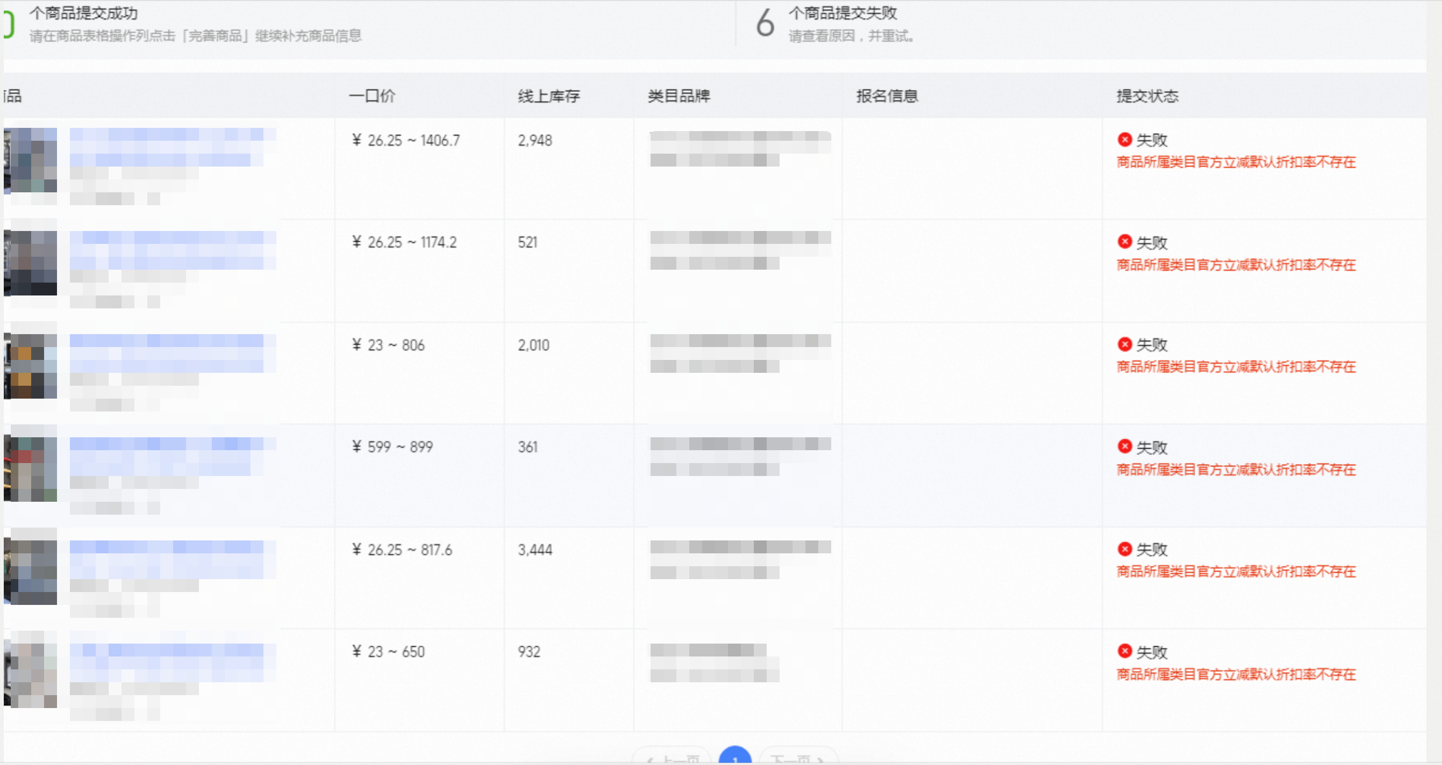Click the 失败 status in the 3,444 stock row
The width and height of the screenshot is (1442, 765).
(x=1152, y=549)
